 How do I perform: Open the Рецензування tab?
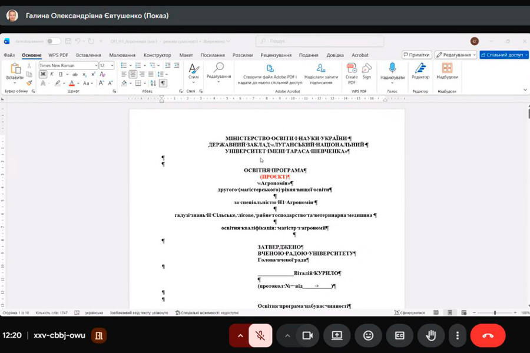[276, 55]
